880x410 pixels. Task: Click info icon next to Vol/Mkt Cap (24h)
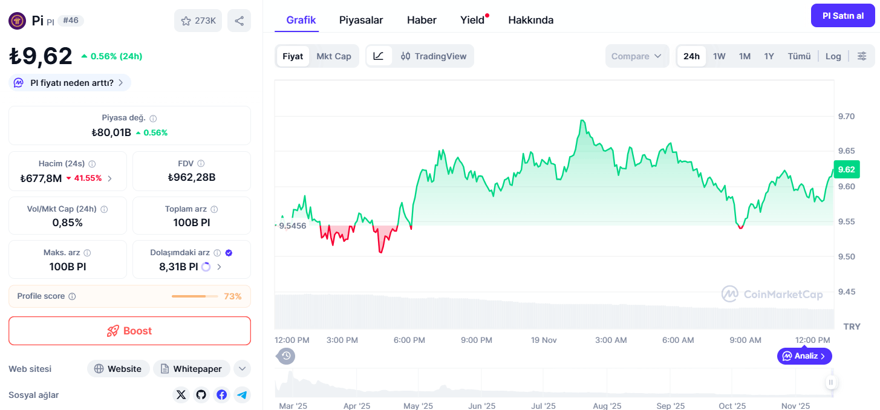coord(104,209)
